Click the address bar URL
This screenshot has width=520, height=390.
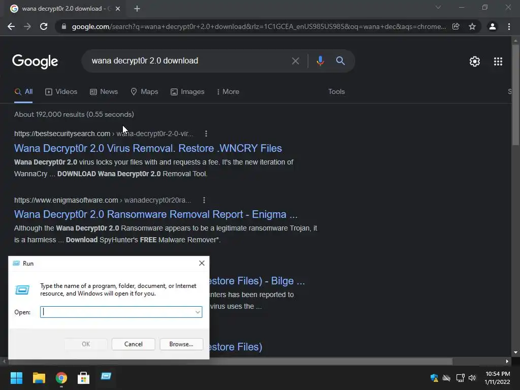click(x=259, y=26)
